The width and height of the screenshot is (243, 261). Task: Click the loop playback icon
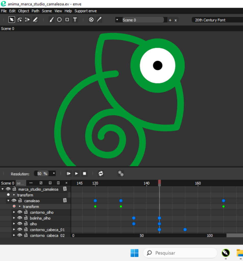coord(101,174)
